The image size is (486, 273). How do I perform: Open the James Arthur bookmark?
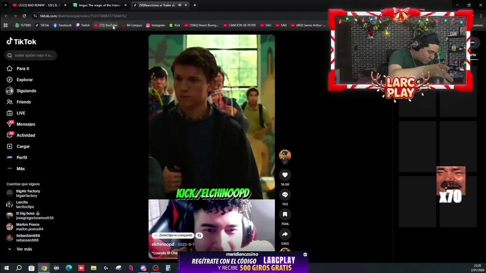(308, 25)
